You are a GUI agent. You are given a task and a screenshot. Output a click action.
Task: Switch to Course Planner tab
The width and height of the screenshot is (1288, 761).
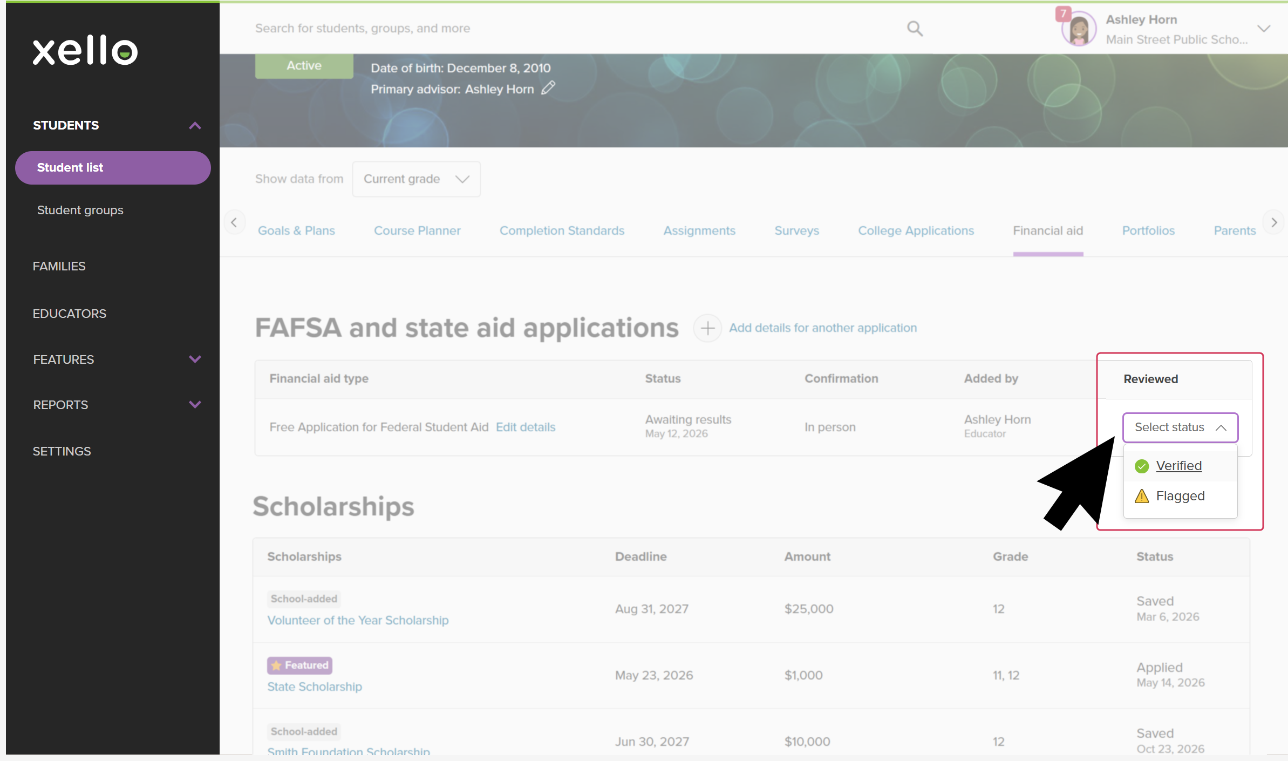point(417,231)
